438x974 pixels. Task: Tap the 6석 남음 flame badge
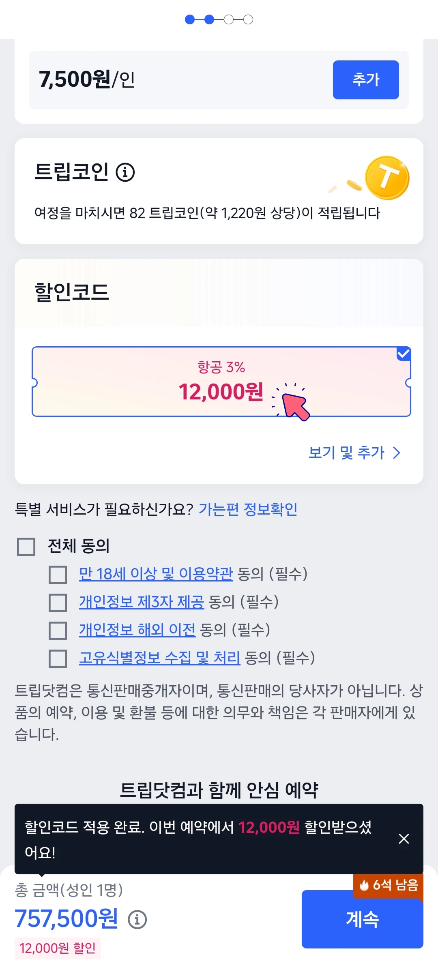tap(389, 885)
